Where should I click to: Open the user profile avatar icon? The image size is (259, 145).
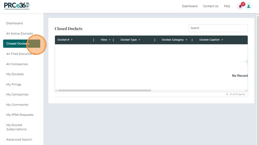[248, 6]
